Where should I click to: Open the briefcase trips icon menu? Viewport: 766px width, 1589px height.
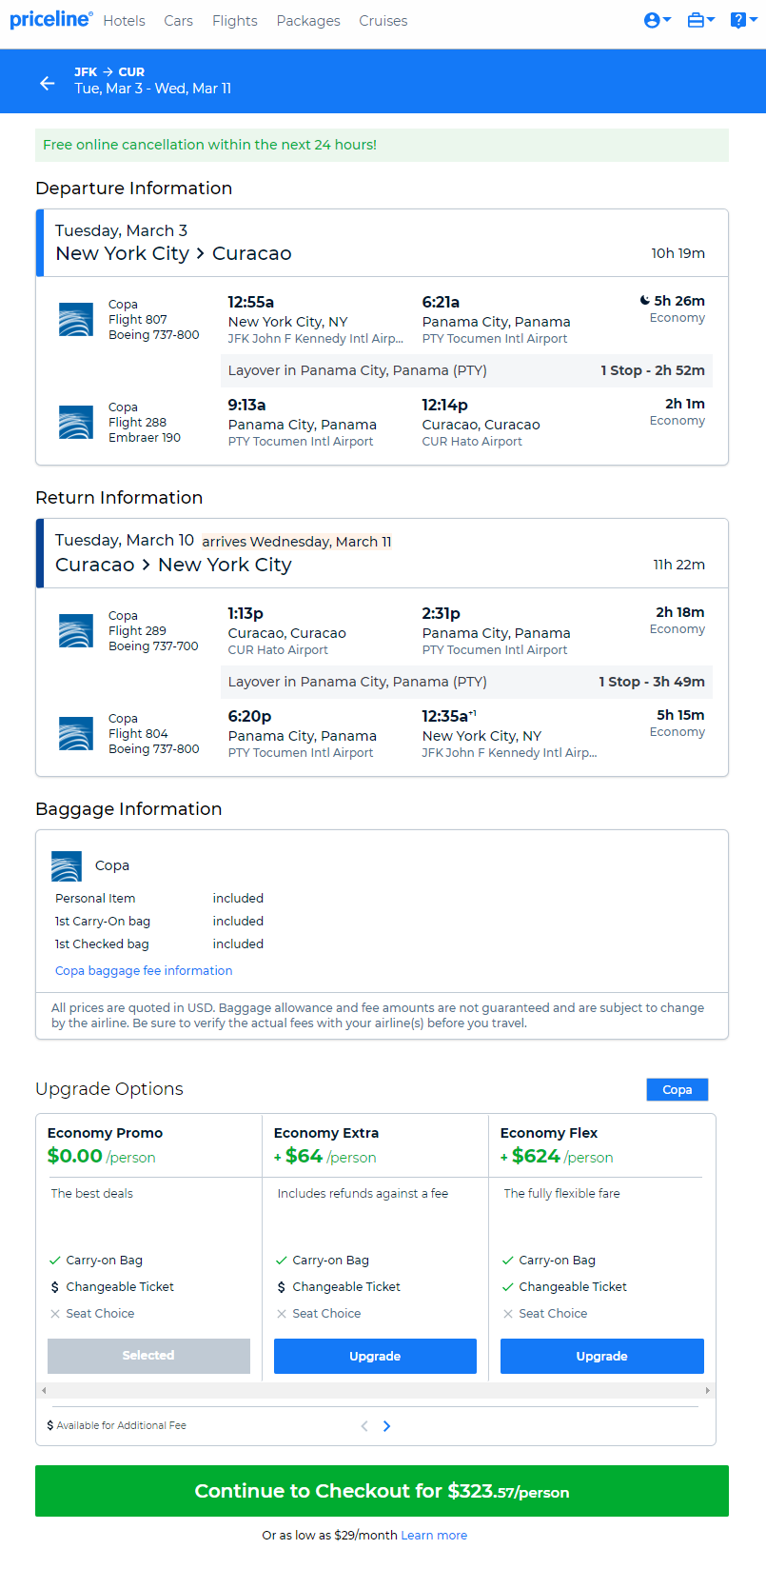[700, 20]
